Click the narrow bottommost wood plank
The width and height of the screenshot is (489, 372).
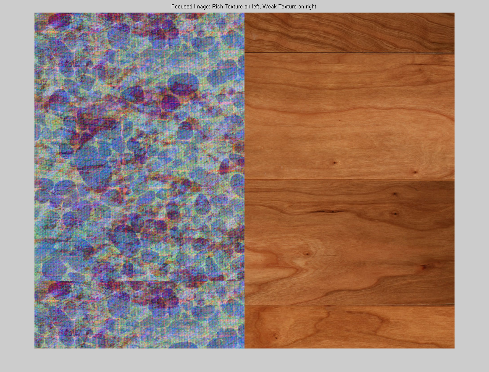pos(350,327)
